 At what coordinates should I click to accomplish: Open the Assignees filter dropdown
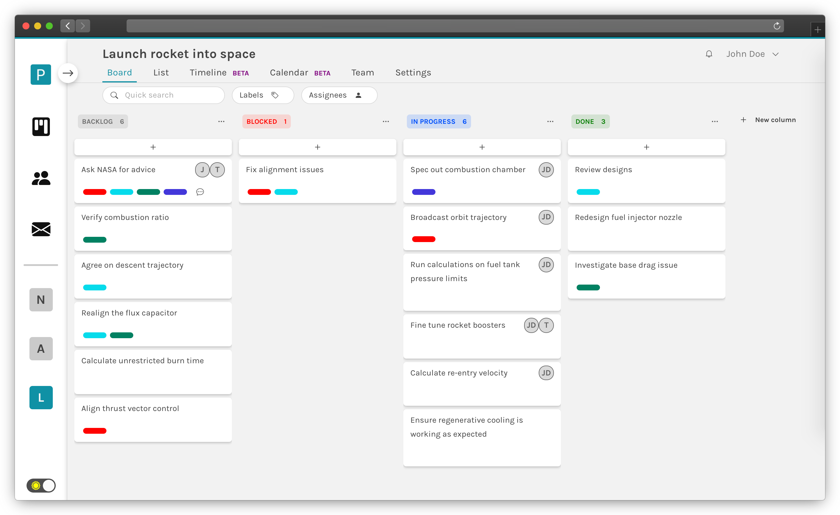pyautogui.click(x=339, y=95)
